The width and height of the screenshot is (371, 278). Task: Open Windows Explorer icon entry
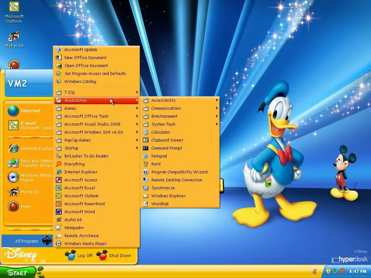tap(146, 196)
